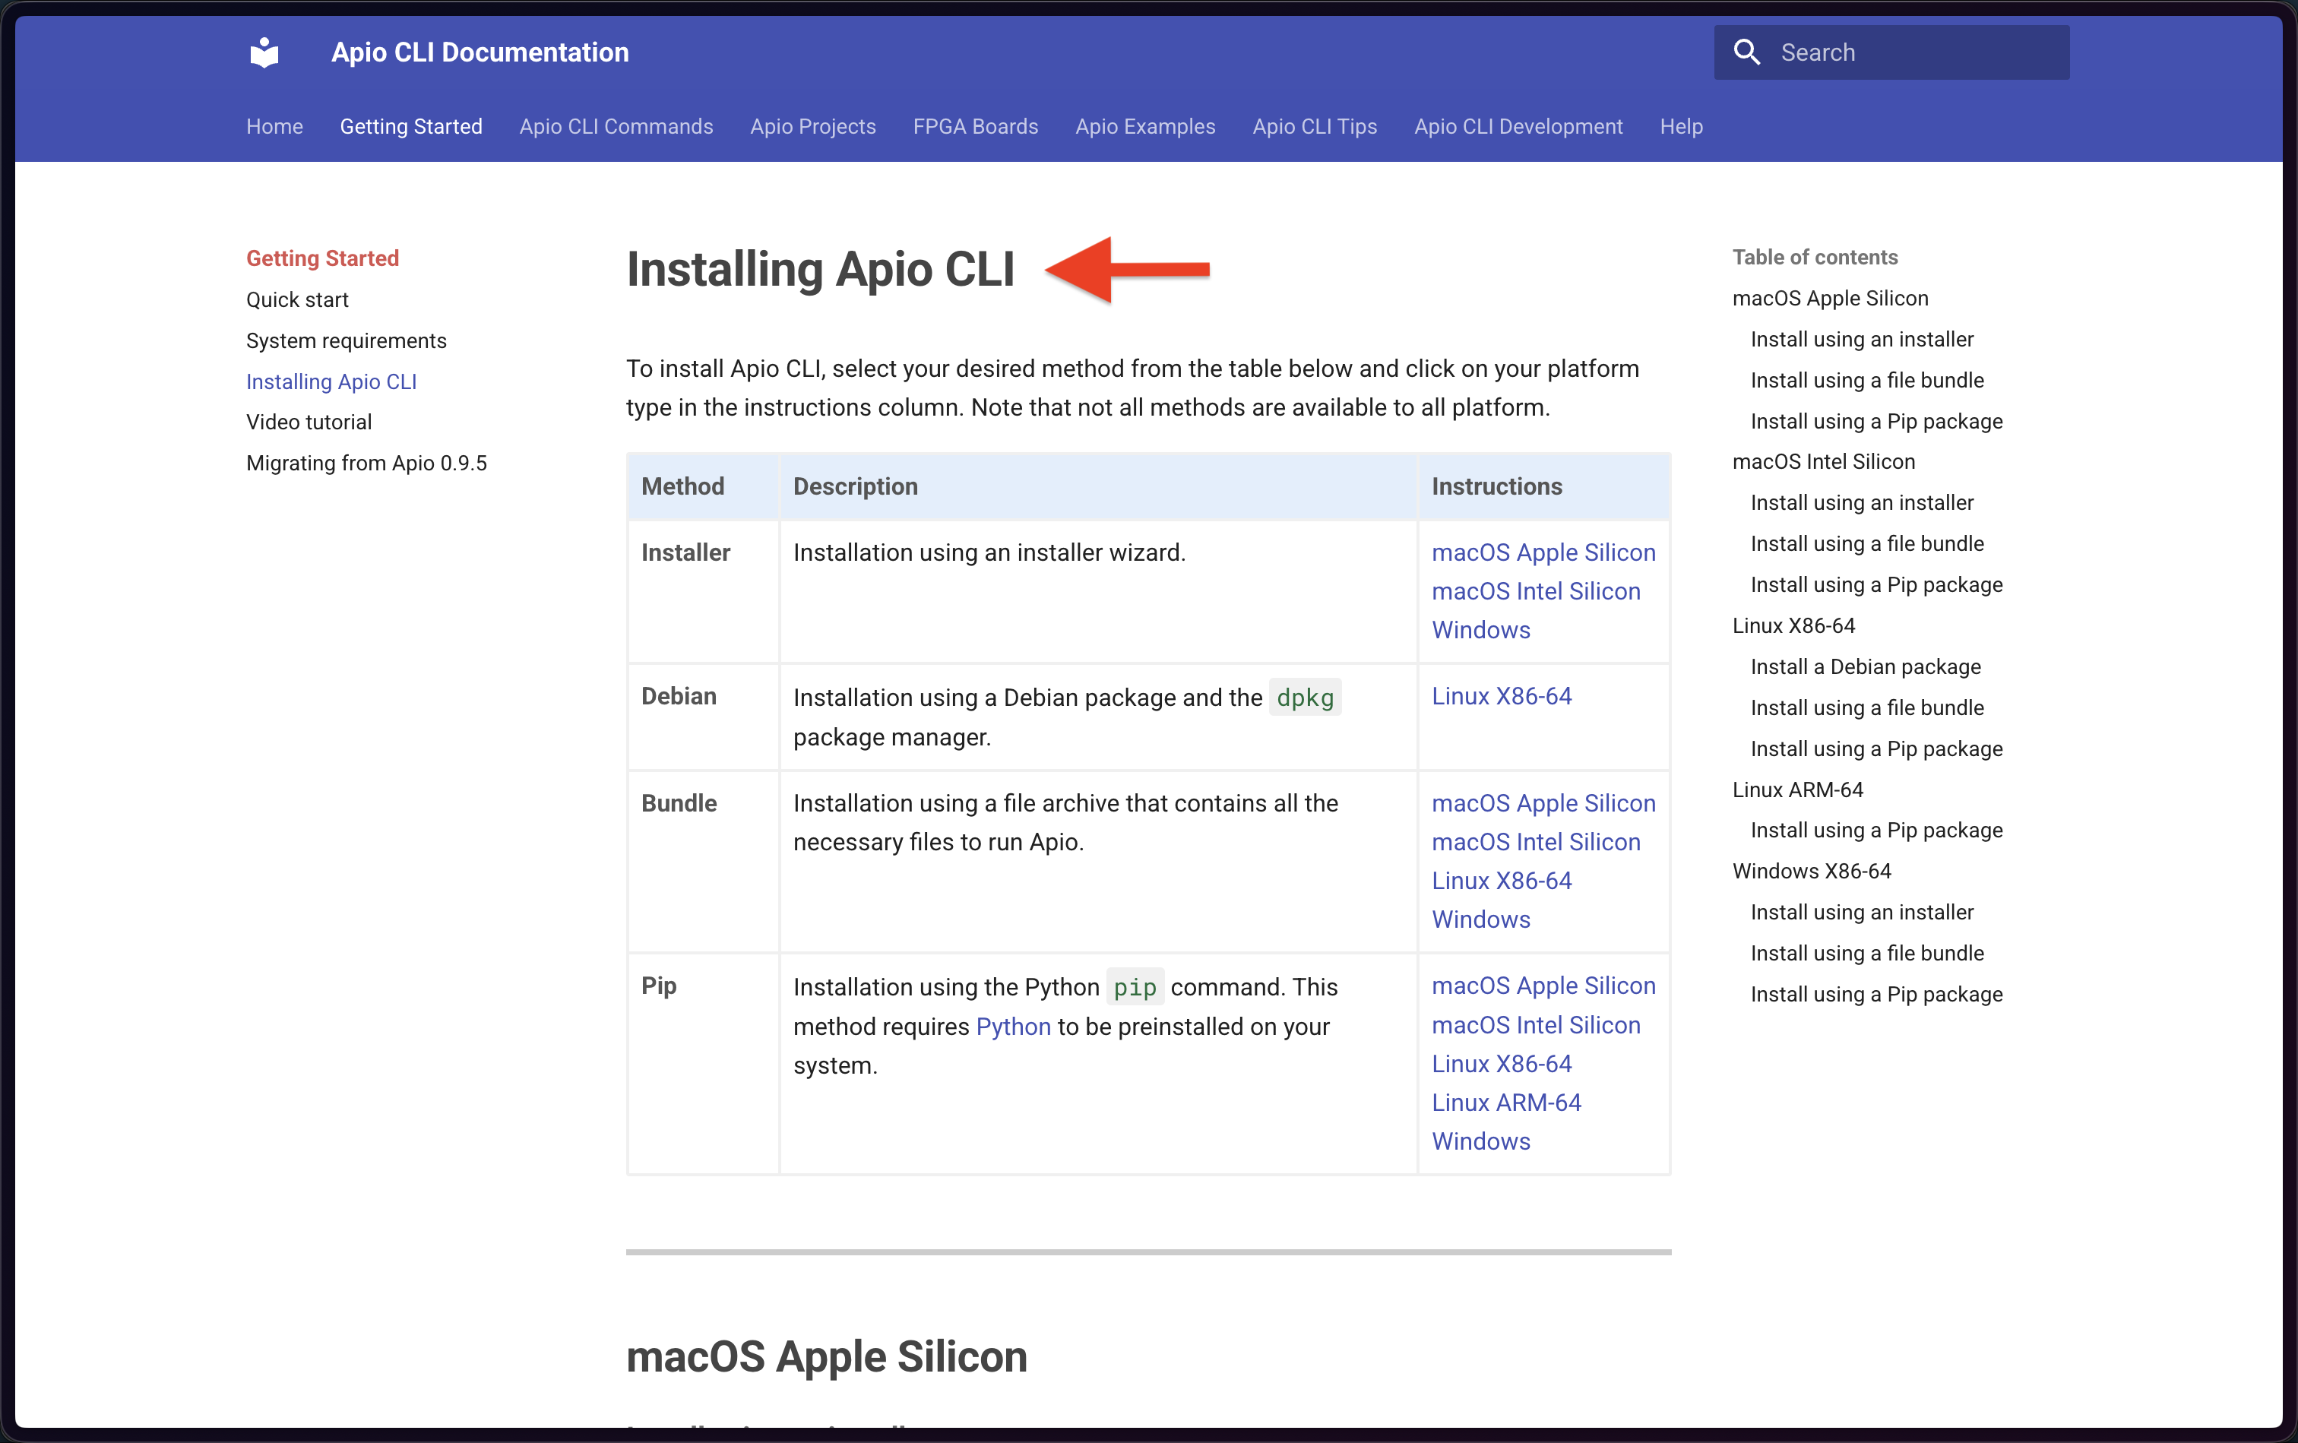Jump to Linux X86-64 in table of contents

(x=1793, y=626)
